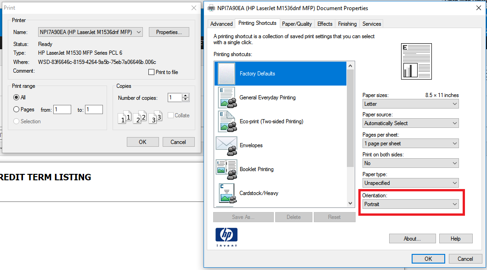The image size is (487, 270).
Task: Close the Document Properties window
Action: tap(479, 8)
